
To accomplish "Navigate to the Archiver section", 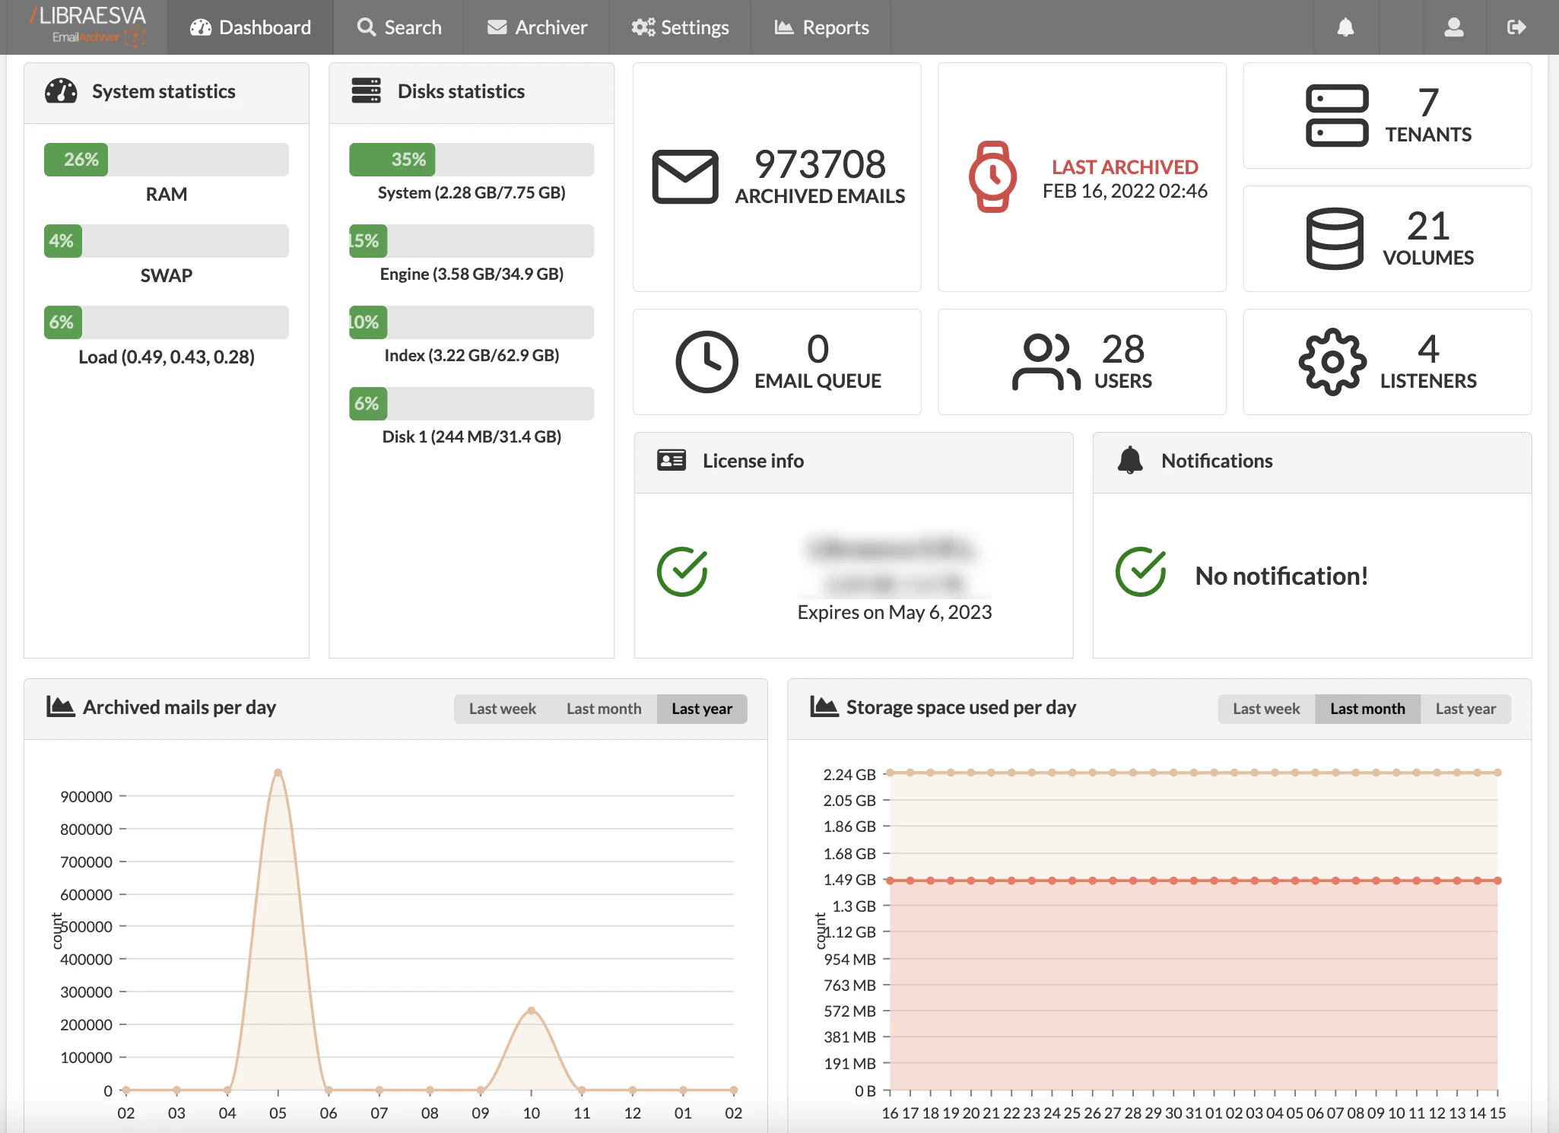I will tap(536, 27).
